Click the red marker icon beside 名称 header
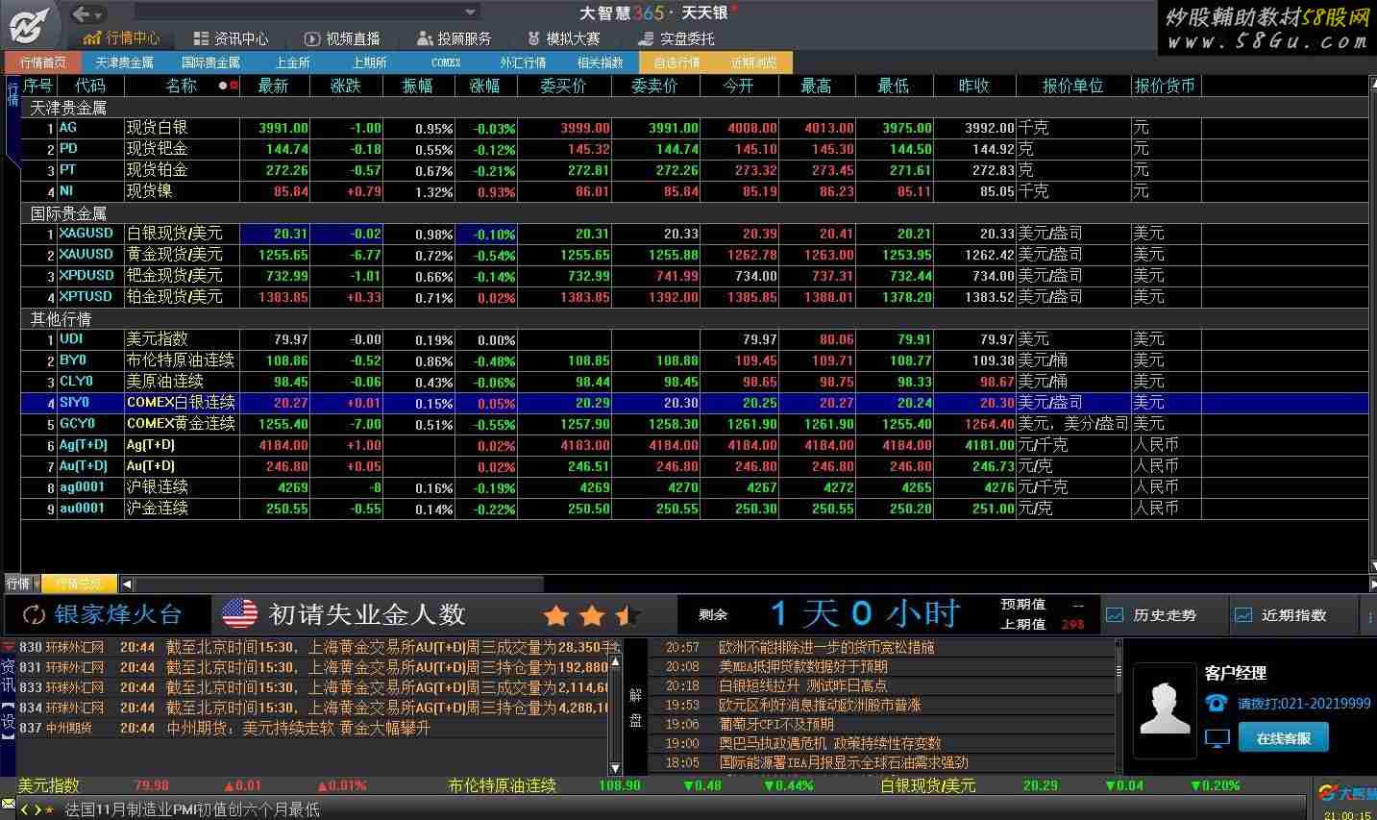1377x820 pixels. coord(234,86)
